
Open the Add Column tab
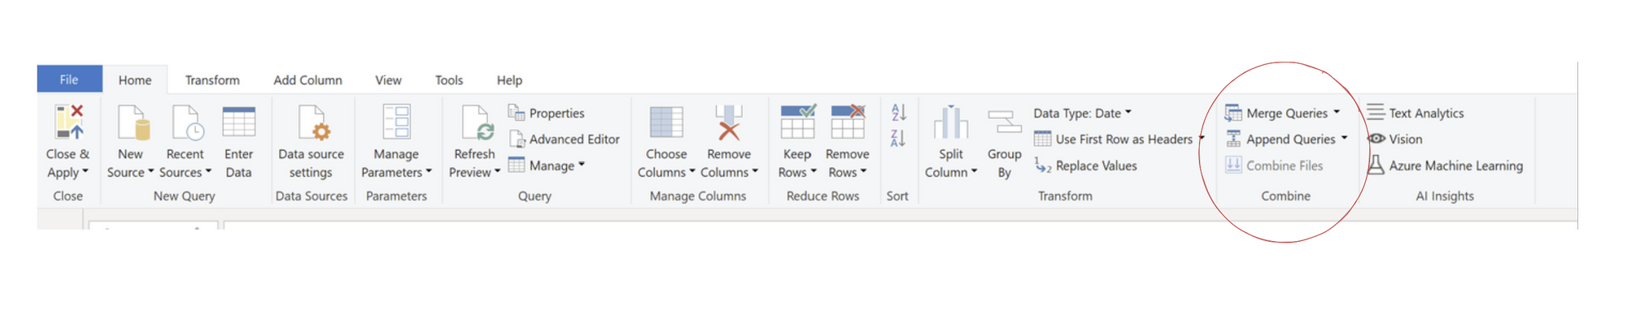click(x=308, y=80)
